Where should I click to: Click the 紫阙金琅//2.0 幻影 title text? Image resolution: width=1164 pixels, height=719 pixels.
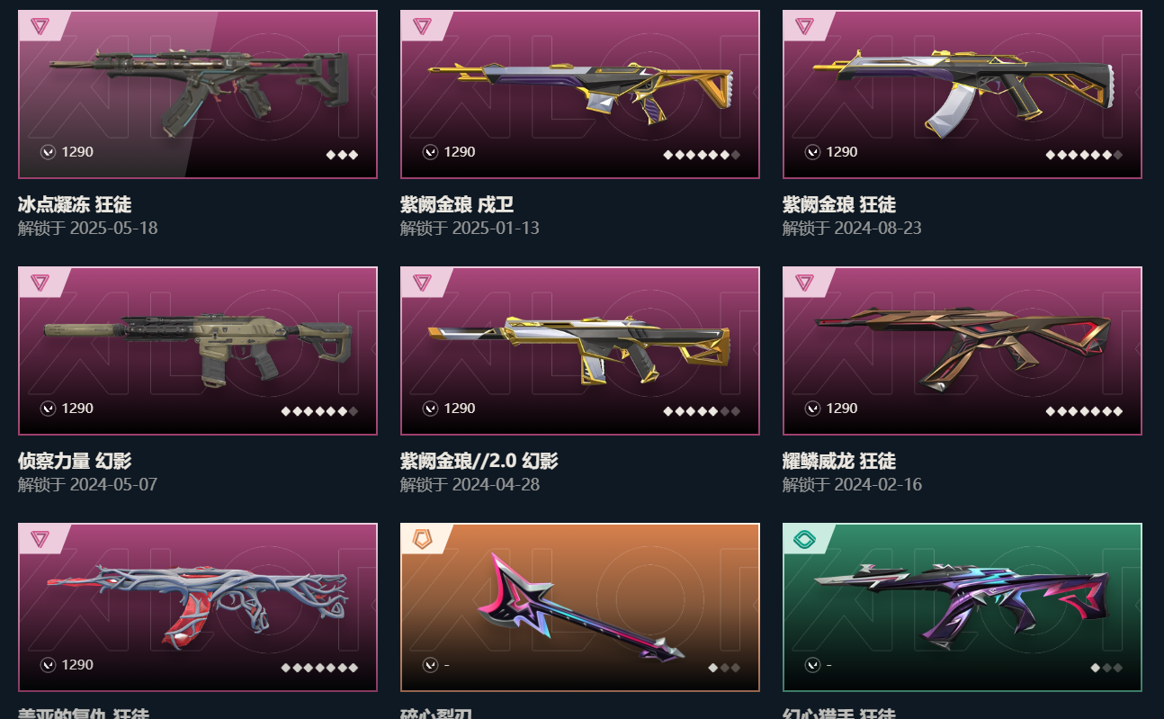tap(479, 462)
